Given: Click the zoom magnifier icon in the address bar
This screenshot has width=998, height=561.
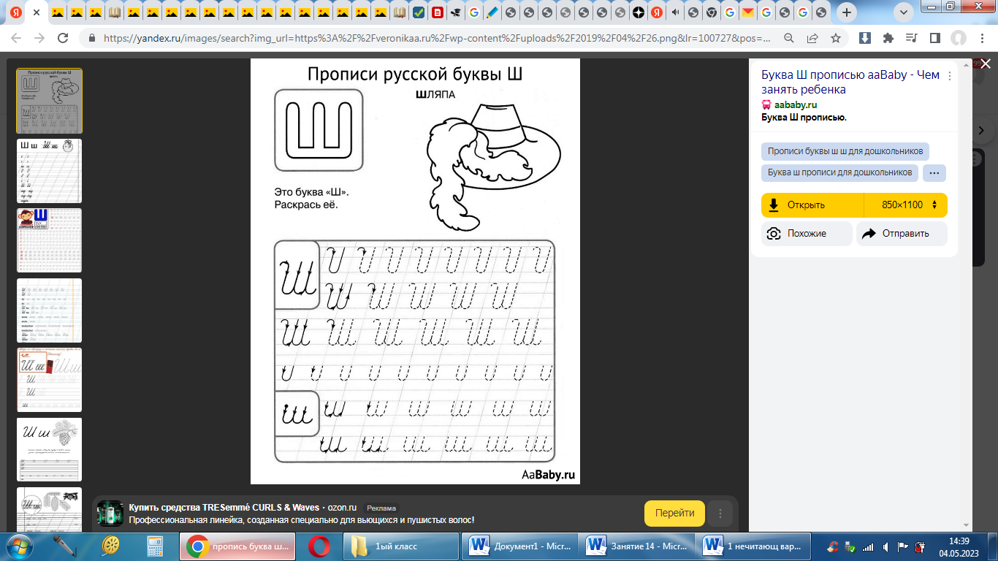Looking at the screenshot, I should (789, 38).
